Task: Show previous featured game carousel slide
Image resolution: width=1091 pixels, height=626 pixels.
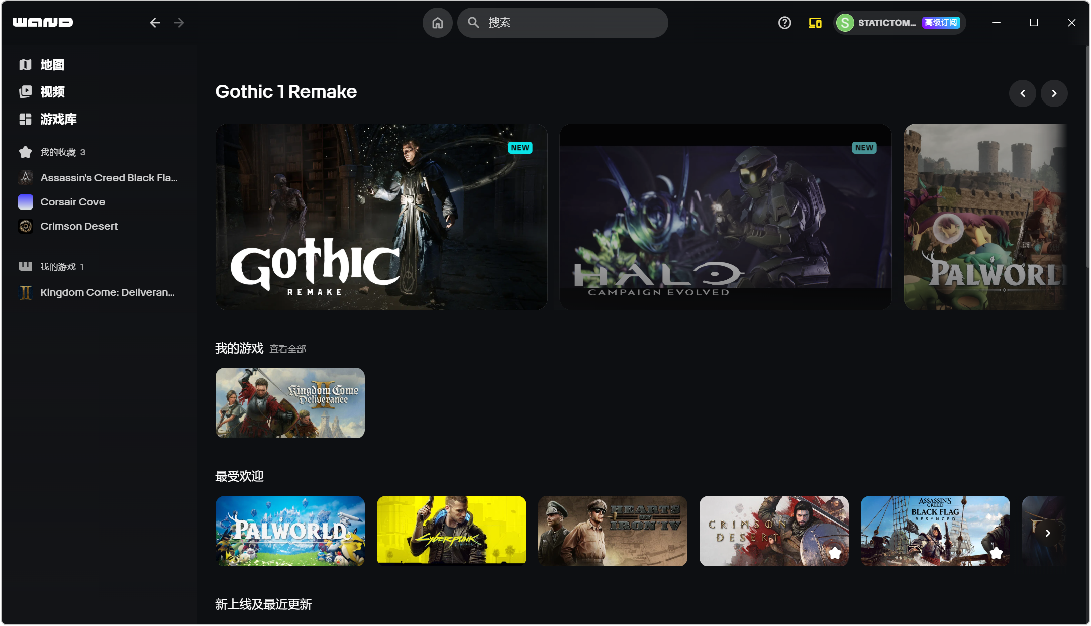Action: pyautogui.click(x=1023, y=93)
